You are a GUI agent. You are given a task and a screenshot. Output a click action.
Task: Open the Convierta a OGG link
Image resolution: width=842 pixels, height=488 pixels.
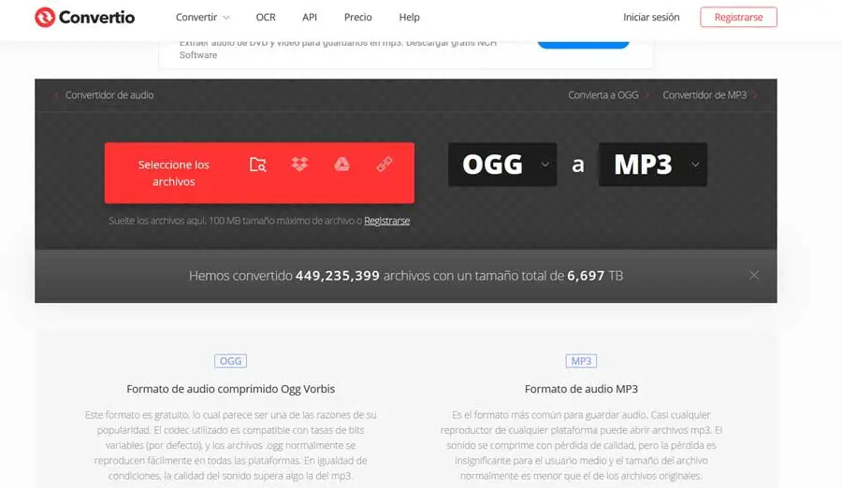click(x=608, y=95)
